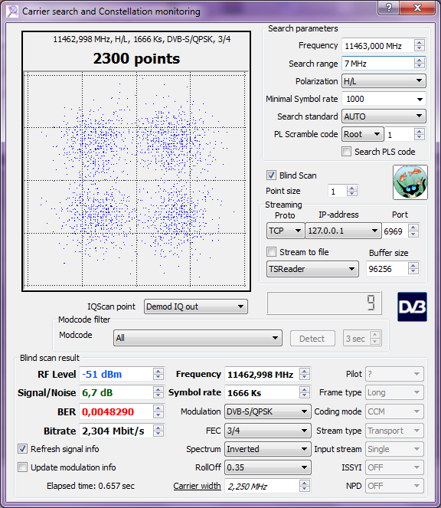The height and width of the screenshot is (508, 441).
Task: Open the Modulation DVB-S/QPSK dropdown
Action: pos(267,411)
